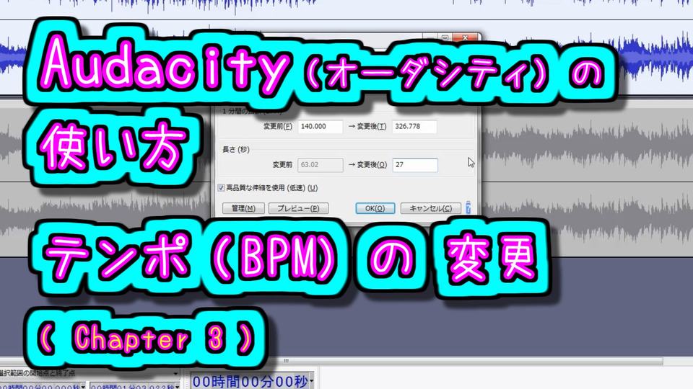Viewport: 693px width, 389px height.
Task: Open the format dropdown of the large 00時間00分00秒 display
Action: pyautogui.click(x=312, y=380)
